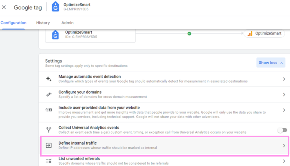Collapse settings with Show less button
Viewport: 290px width, 166px height.
point(271,63)
